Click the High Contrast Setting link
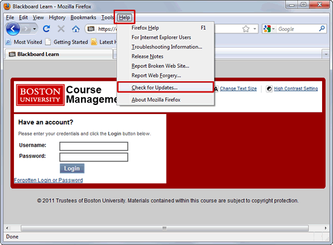The height and width of the screenshot is (245, 333). 296,89
